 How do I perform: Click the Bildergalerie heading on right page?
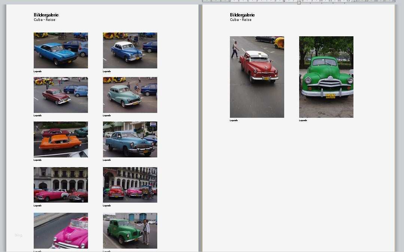[242, 15]
